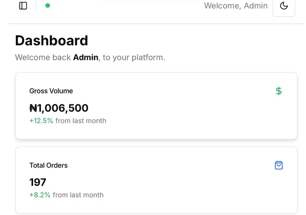This screenshot has width=306, height=215.
Task: Click the +12.5% from last month text
Action: tap(67, 121)
